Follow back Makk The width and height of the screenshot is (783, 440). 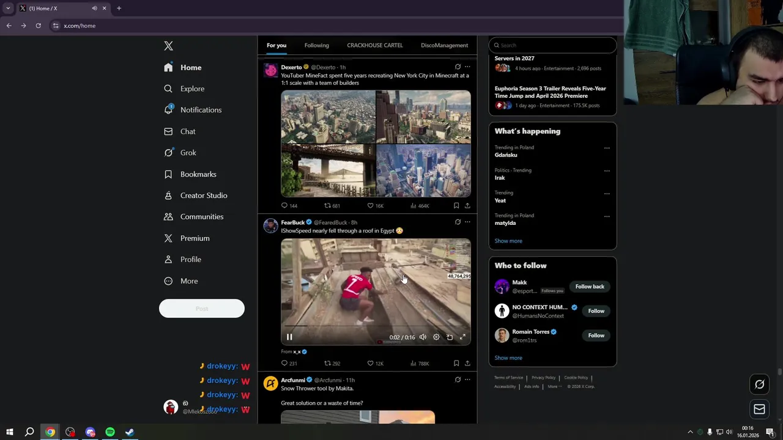(x=590, y=287)
